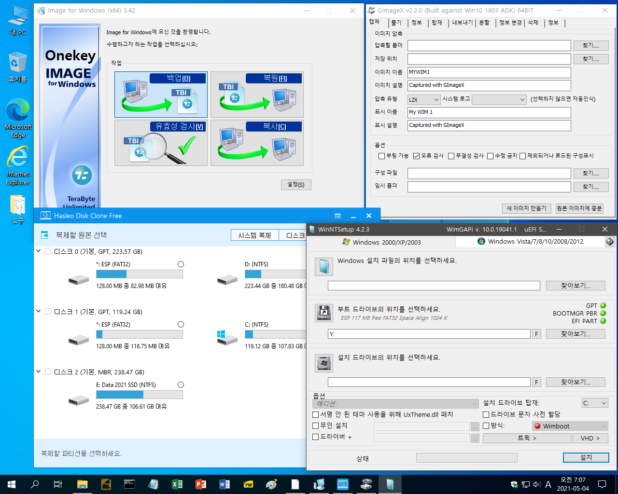
Task: Open File Explorer from the taskbar
Action: 83,484
